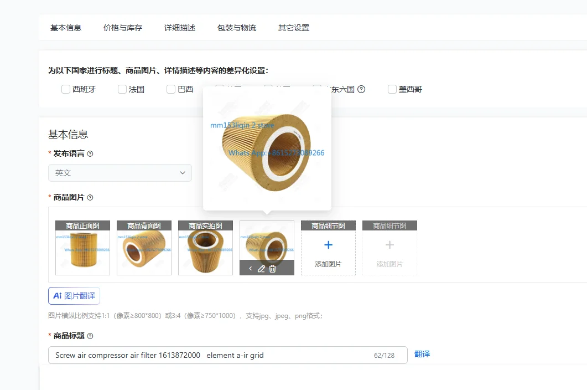The height and width of the screenshot is (390, 587).
Task: Open the 包装与物流 tab
Action: (x=237, y=28)
